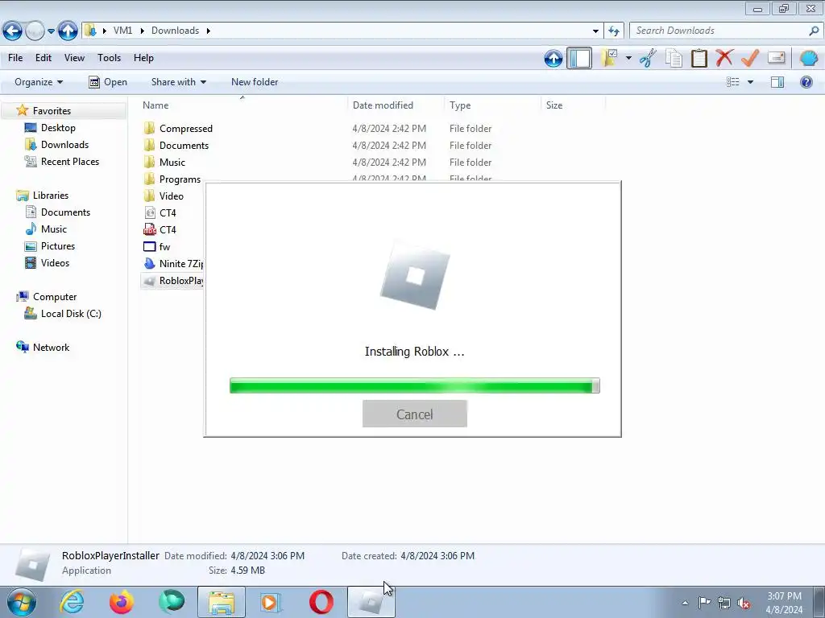Click the VM1 breadcrumb in address bar
The image size is (825, 618).
[x=122, y=31]
